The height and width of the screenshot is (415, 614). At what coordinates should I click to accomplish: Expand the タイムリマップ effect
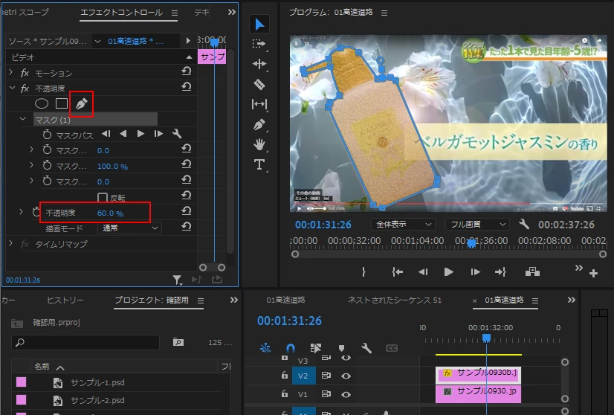tap(11, 243)
